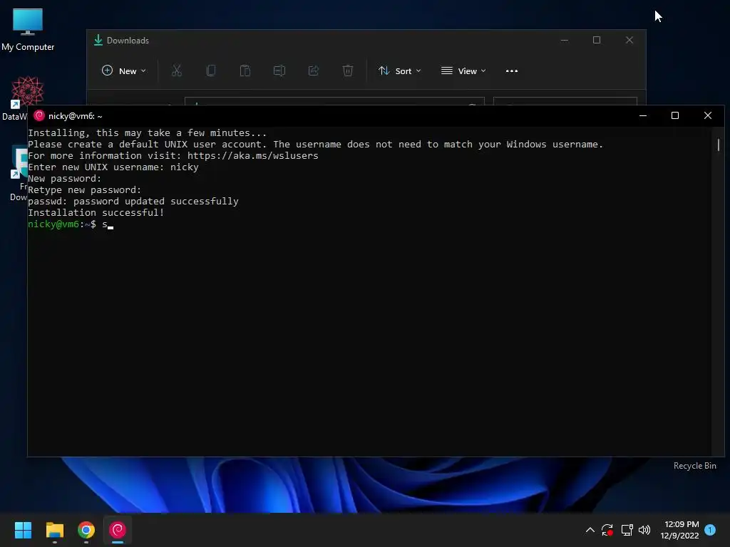Open the See more ellipsis menu in Downloads
Screen dimensions: 730x547
(512, 71)
